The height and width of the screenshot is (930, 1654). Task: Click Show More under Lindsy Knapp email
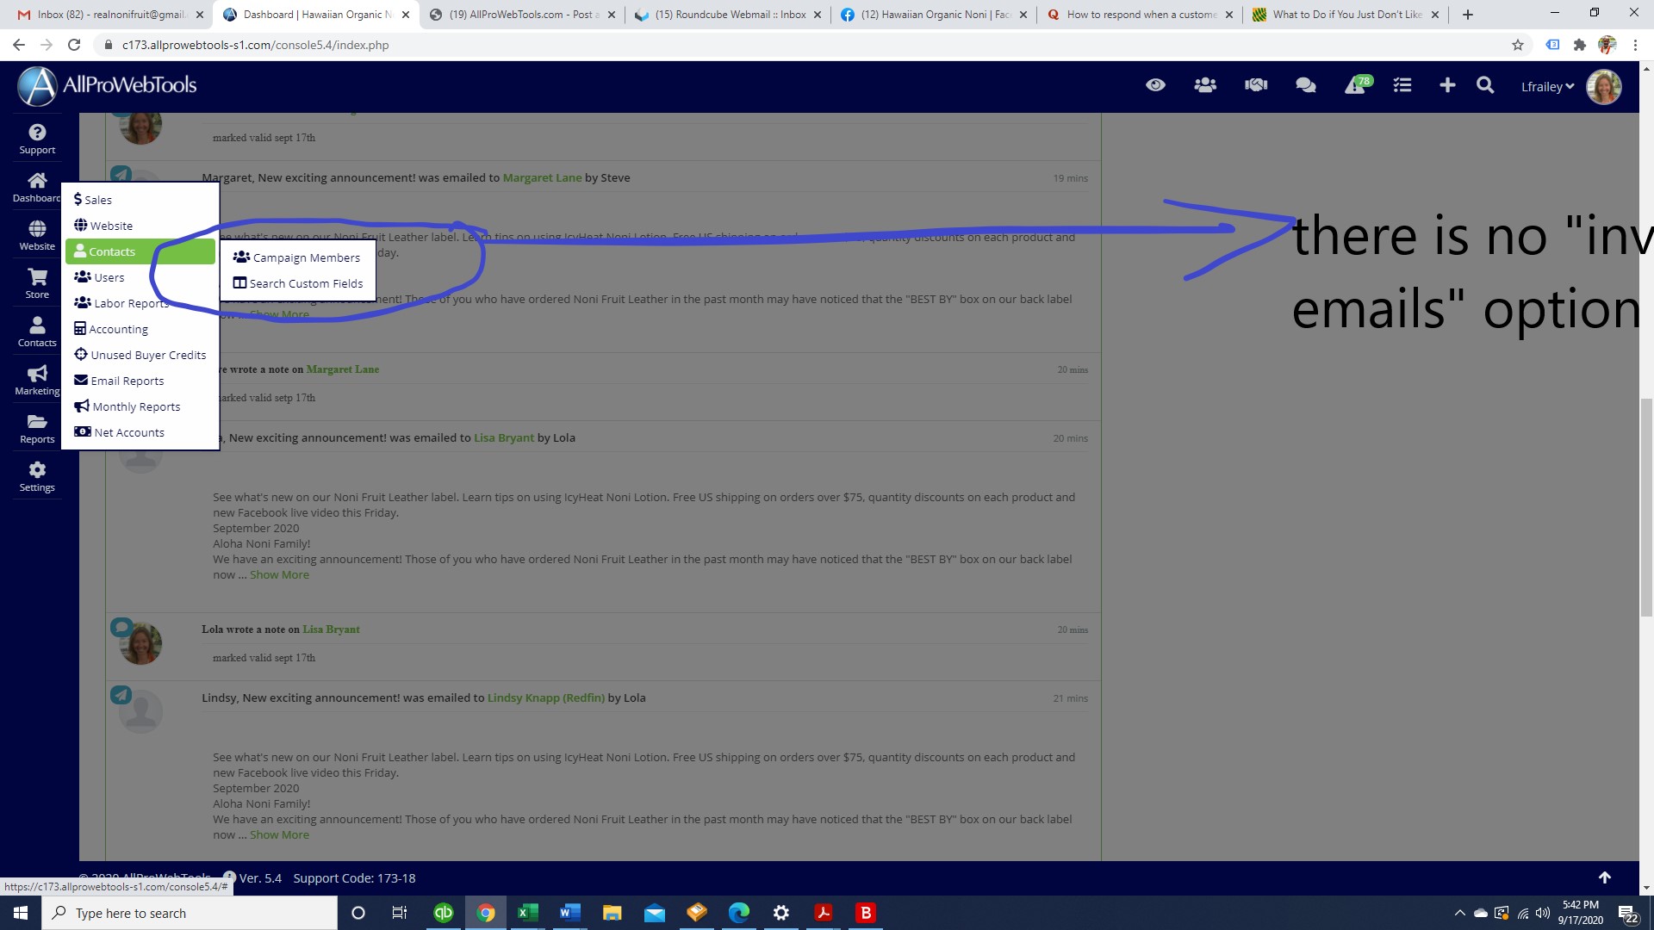(279, 834)
